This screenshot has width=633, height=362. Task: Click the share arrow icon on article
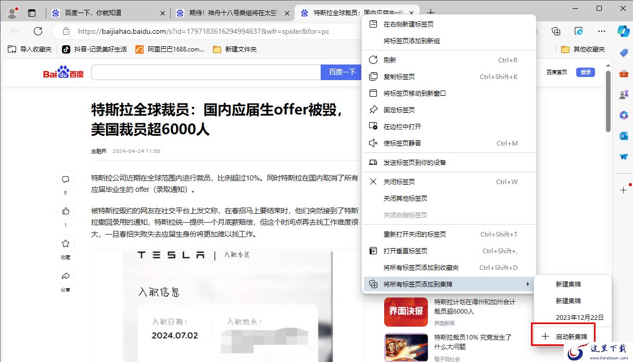[66, 276]
